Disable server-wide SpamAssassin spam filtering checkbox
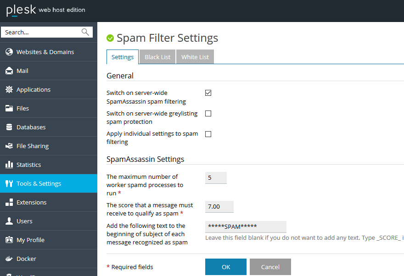404x276 pixels. [208, 93]
